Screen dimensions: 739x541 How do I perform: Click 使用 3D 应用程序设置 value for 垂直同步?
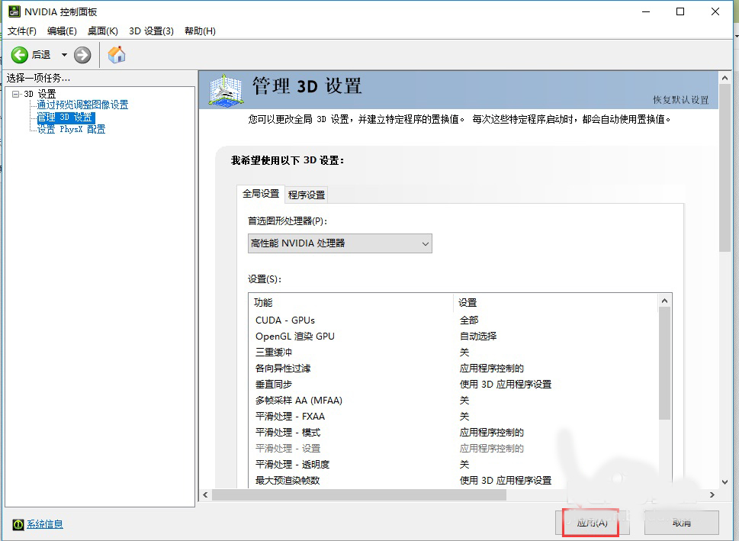coord(505,385)
